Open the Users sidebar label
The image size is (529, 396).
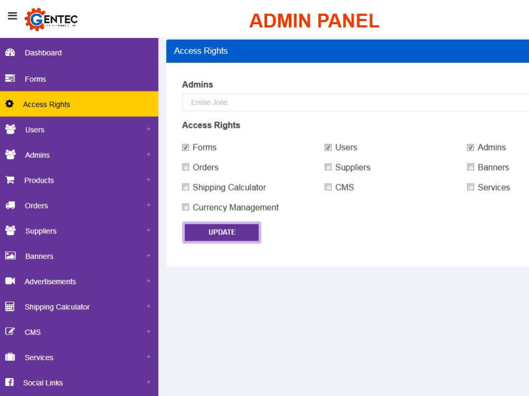click(x=35, y=130)
